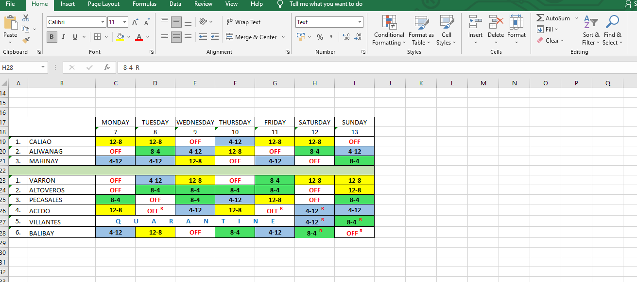637x282 pixels.
Task: Increase decimal places
Action: click(346, 37)
